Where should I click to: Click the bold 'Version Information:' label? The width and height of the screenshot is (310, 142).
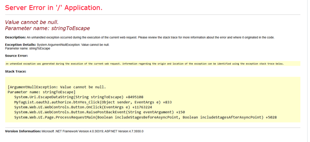23,131
